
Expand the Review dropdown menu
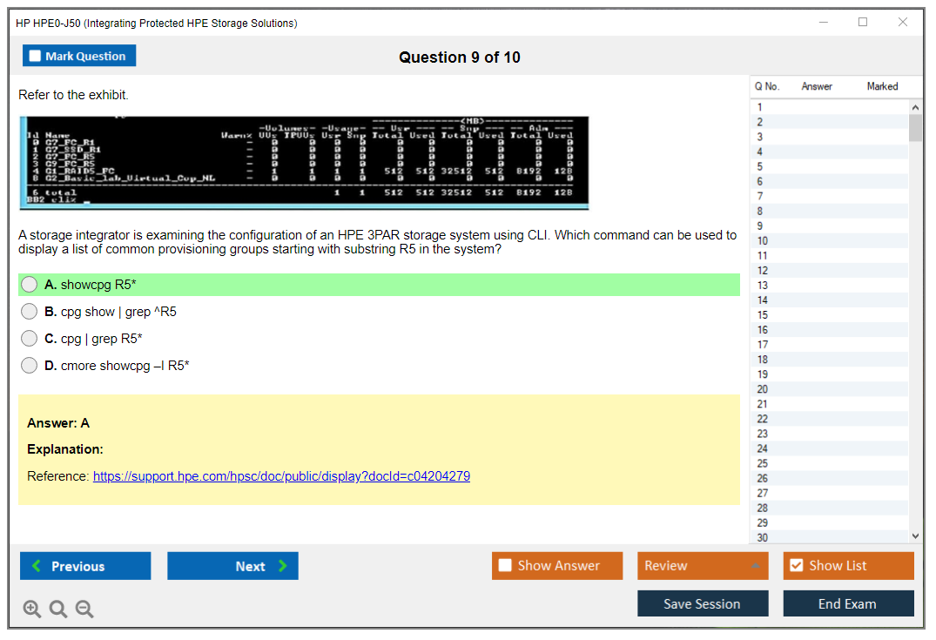(703, 566)
